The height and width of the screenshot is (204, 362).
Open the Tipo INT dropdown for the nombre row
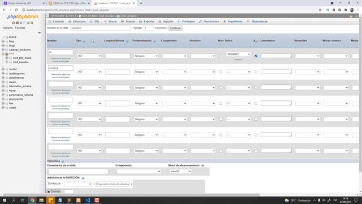pos(89,72)
